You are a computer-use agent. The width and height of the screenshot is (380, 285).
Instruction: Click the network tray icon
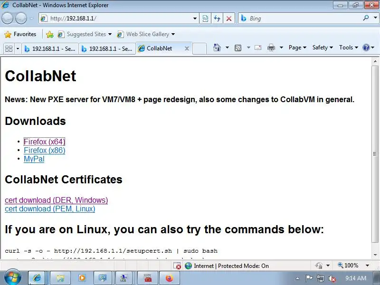pyautogui.click(x=320, y=278)
